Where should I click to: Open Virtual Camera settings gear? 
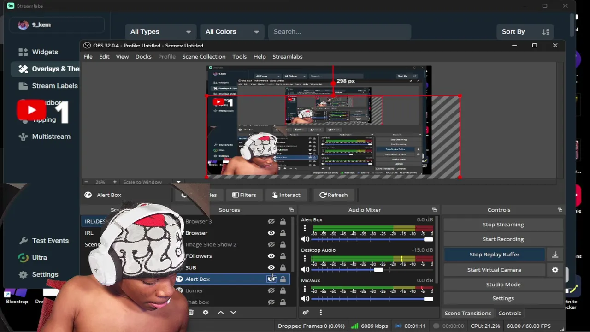(x=555, y=270)
